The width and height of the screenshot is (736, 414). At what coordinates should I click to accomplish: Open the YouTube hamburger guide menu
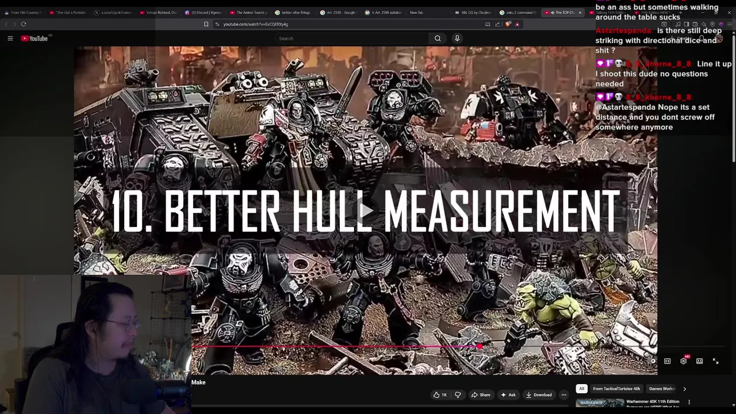[x=10, y=39]
